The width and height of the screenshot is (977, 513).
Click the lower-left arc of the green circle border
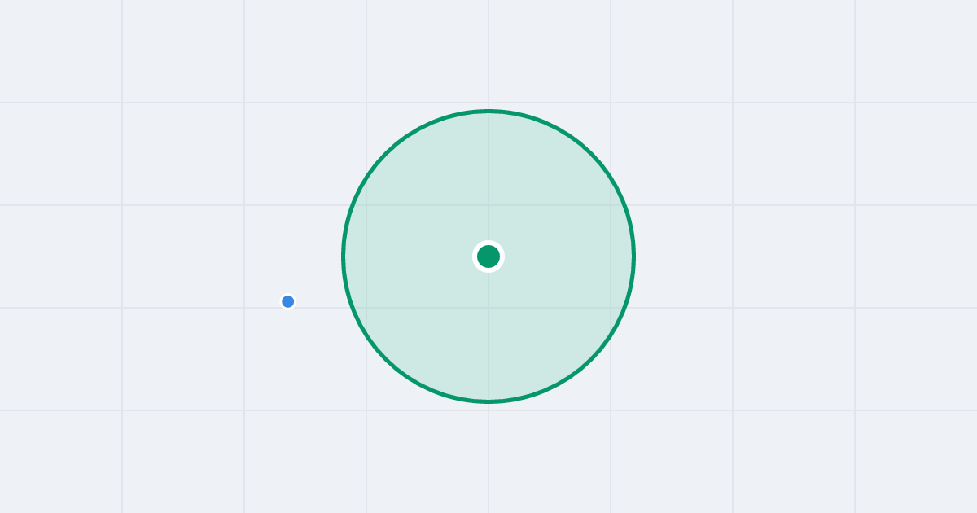[386, 359]
